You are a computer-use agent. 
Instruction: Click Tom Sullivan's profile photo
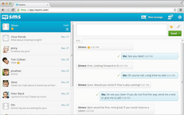click(6, 61)
